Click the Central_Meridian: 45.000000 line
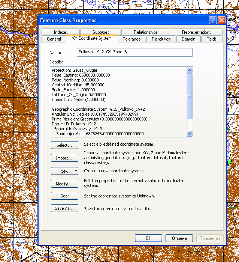 [x=78, y=85]
